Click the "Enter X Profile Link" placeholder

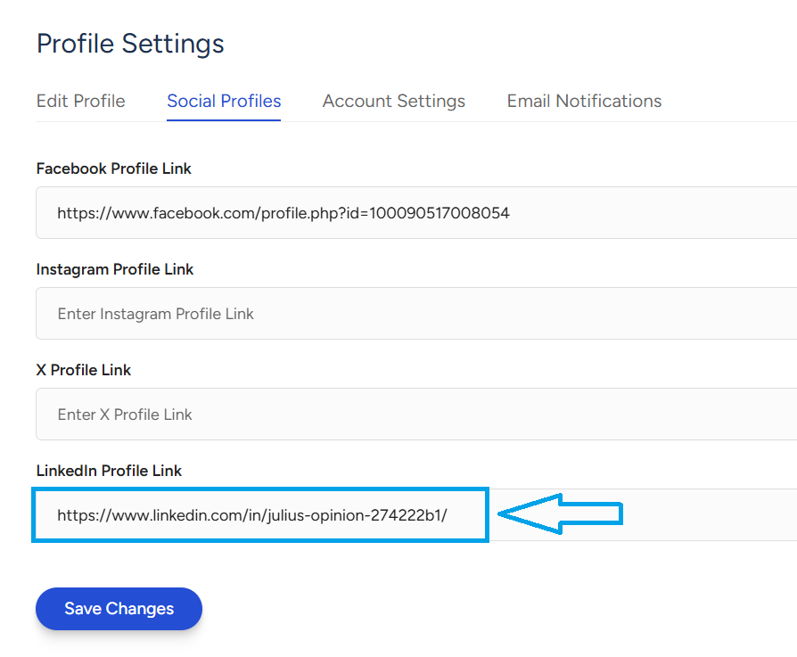(125, 415)
